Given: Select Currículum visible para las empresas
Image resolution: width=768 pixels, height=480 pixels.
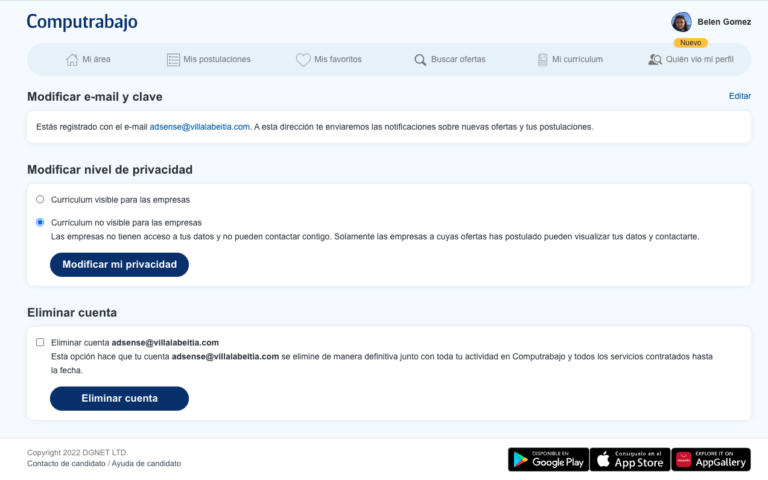Looking at the screenshot, I should pyautogui.click(x=40, y=200).
